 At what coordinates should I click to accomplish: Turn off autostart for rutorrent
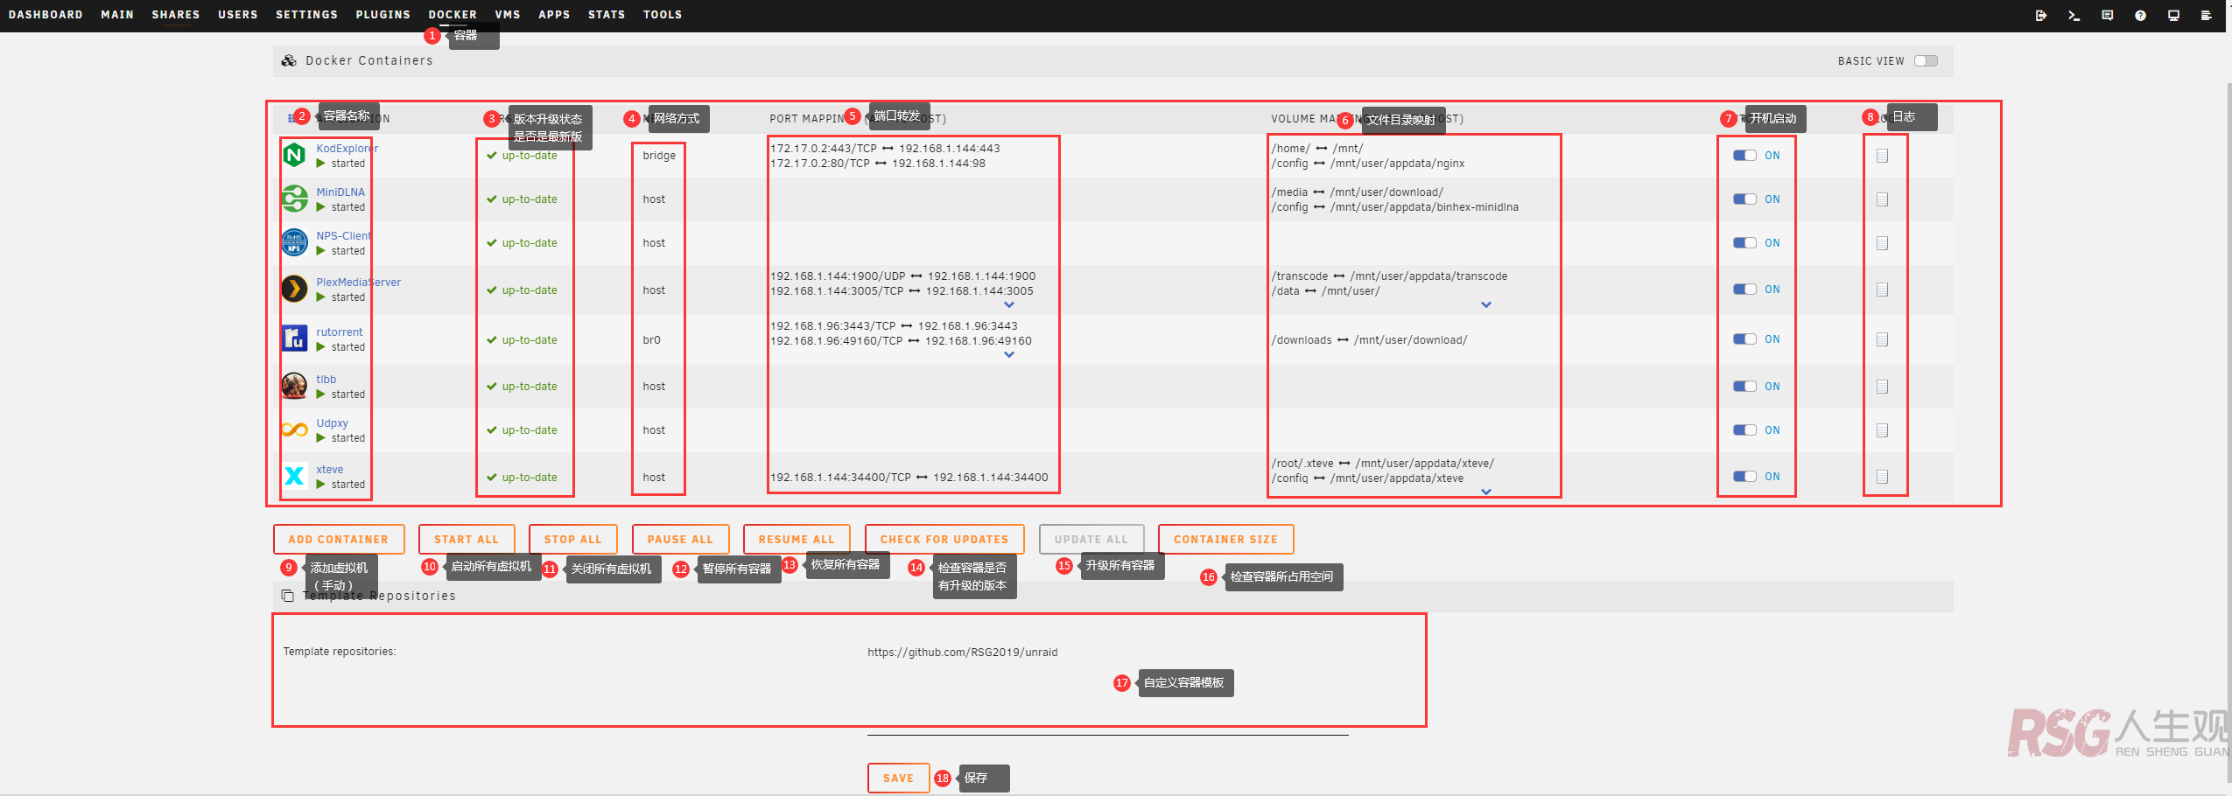click(x=1744, y=339)
